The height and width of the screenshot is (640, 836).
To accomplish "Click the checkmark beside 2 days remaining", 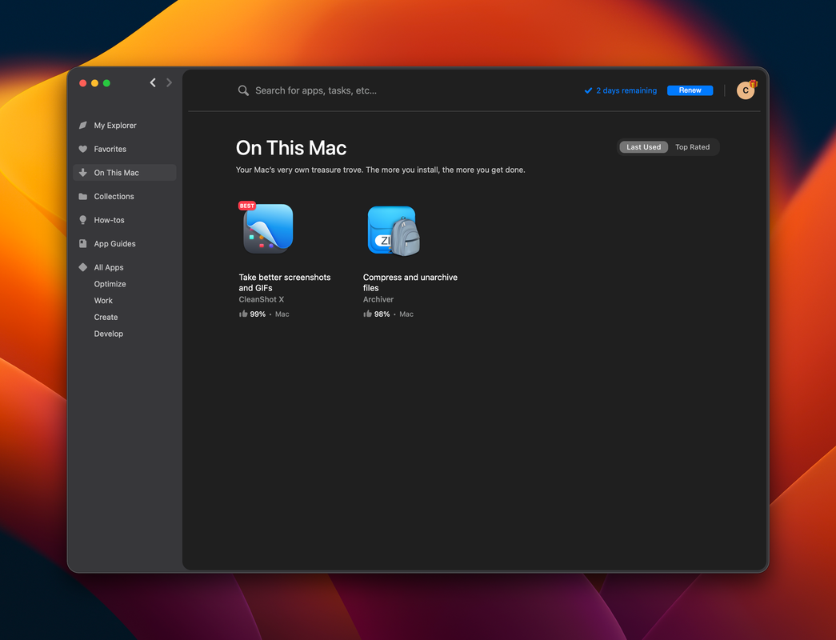I will click(588, 90).
